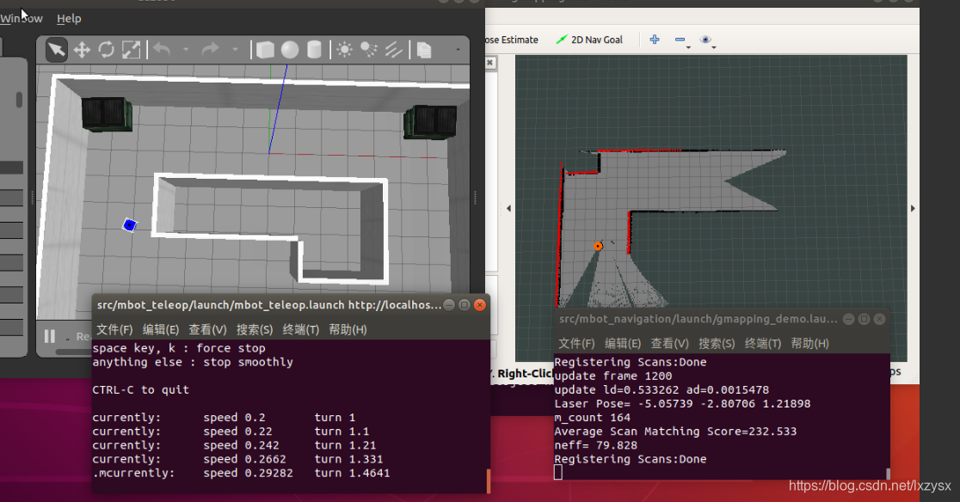
Task: Click the orange robot marker in RViz map
Action: click(x=598, y=246)
